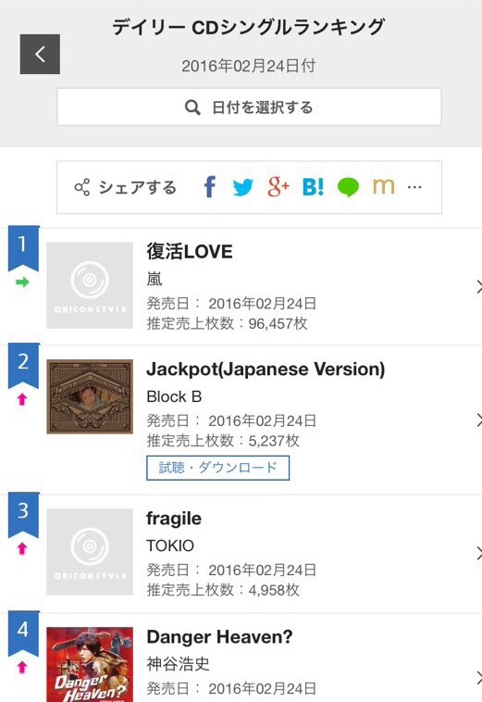The image size is (482, 702).
Task: Share on mixi with the m icon
Action: [384, 187]
